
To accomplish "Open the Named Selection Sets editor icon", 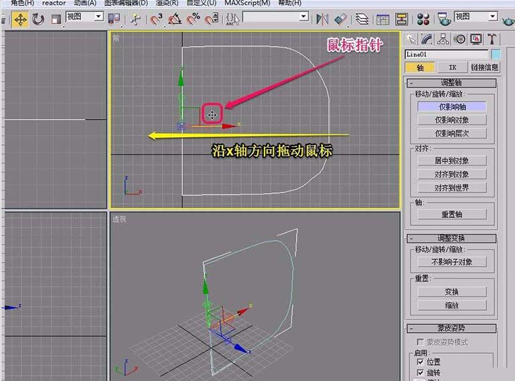I will click(x=232, y=19).
